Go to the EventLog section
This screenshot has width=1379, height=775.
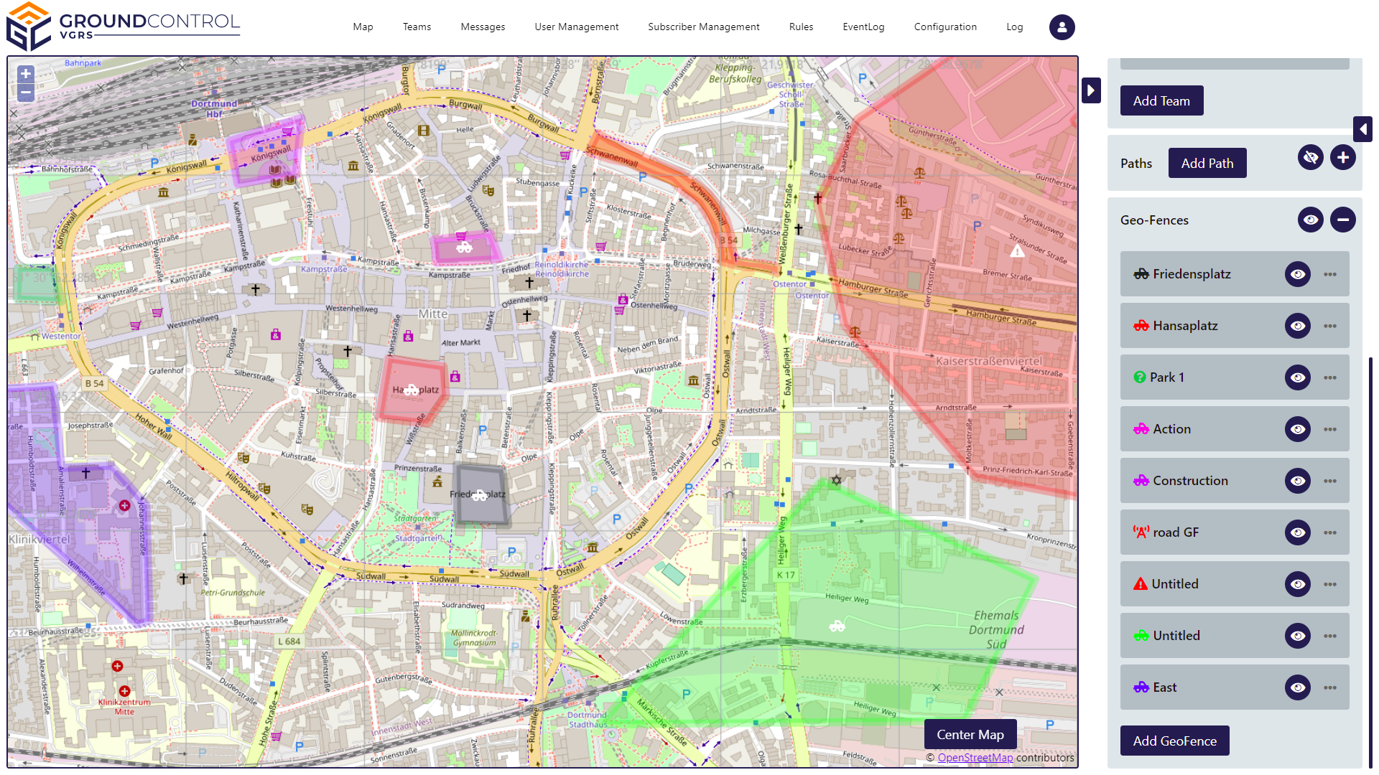pyautogui.click(x=863, y=27)
